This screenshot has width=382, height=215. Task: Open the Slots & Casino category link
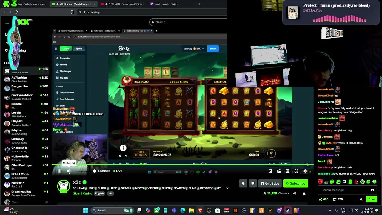83,193
